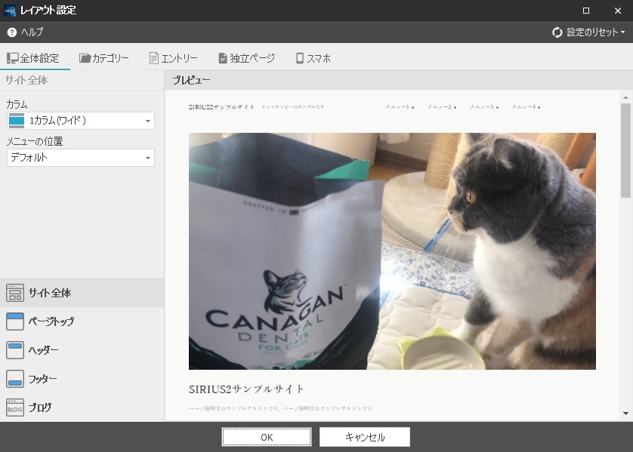Switch to the 全体設定 tab
The image size is (633, 452).
click(33, 58)
